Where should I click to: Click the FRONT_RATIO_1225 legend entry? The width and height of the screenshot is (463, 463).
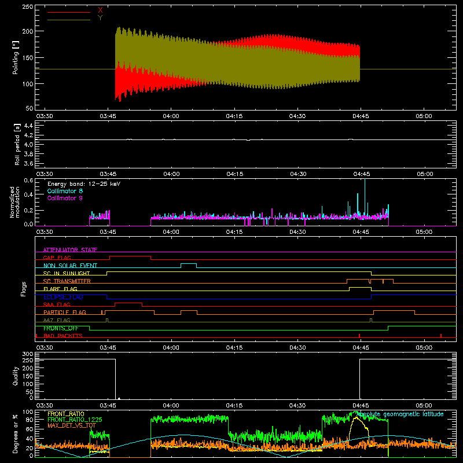[x=75, y=420]
